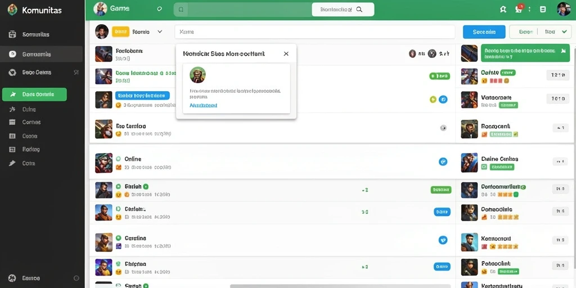Select the highlighted green sidebar menu item

click(x=34, y=94)
